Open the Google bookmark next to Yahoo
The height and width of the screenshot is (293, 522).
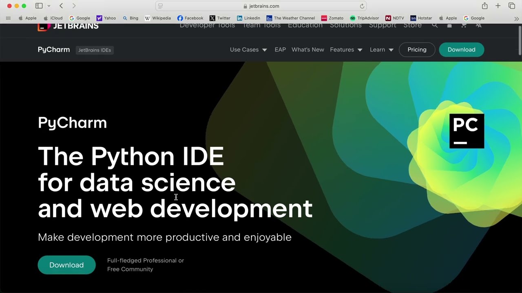(x=80, y=18)
